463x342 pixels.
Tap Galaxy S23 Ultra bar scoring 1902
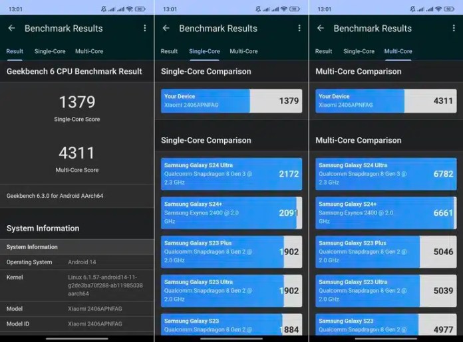(x=231, y=291)
